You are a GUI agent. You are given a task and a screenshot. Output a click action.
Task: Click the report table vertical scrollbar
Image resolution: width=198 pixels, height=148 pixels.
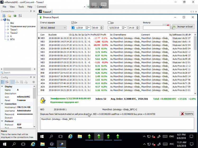pos(195,64)
